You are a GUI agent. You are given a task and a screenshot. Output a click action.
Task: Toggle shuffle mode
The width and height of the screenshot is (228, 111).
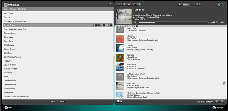click(140, 4)
